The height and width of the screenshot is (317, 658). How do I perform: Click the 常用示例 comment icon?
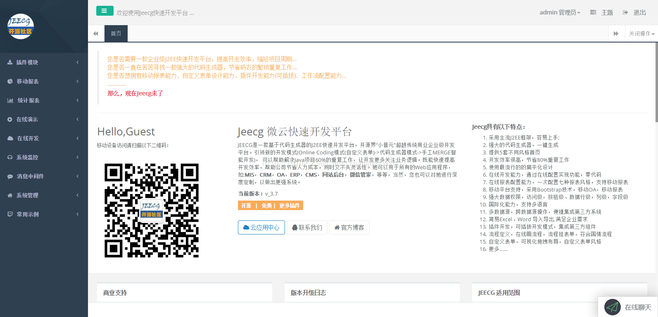[10, 214]
